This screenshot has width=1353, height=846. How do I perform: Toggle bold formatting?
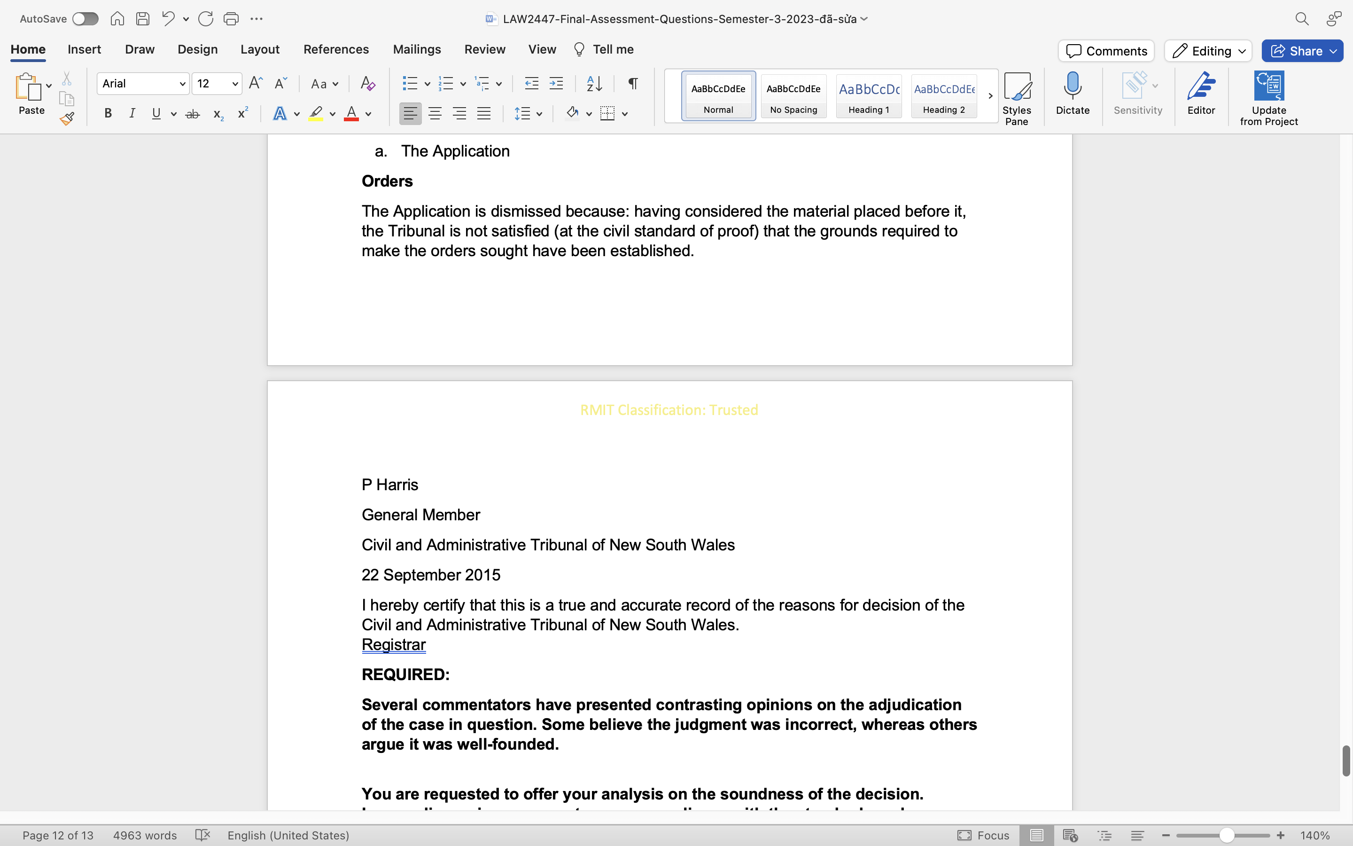click(x=108, y=114)
